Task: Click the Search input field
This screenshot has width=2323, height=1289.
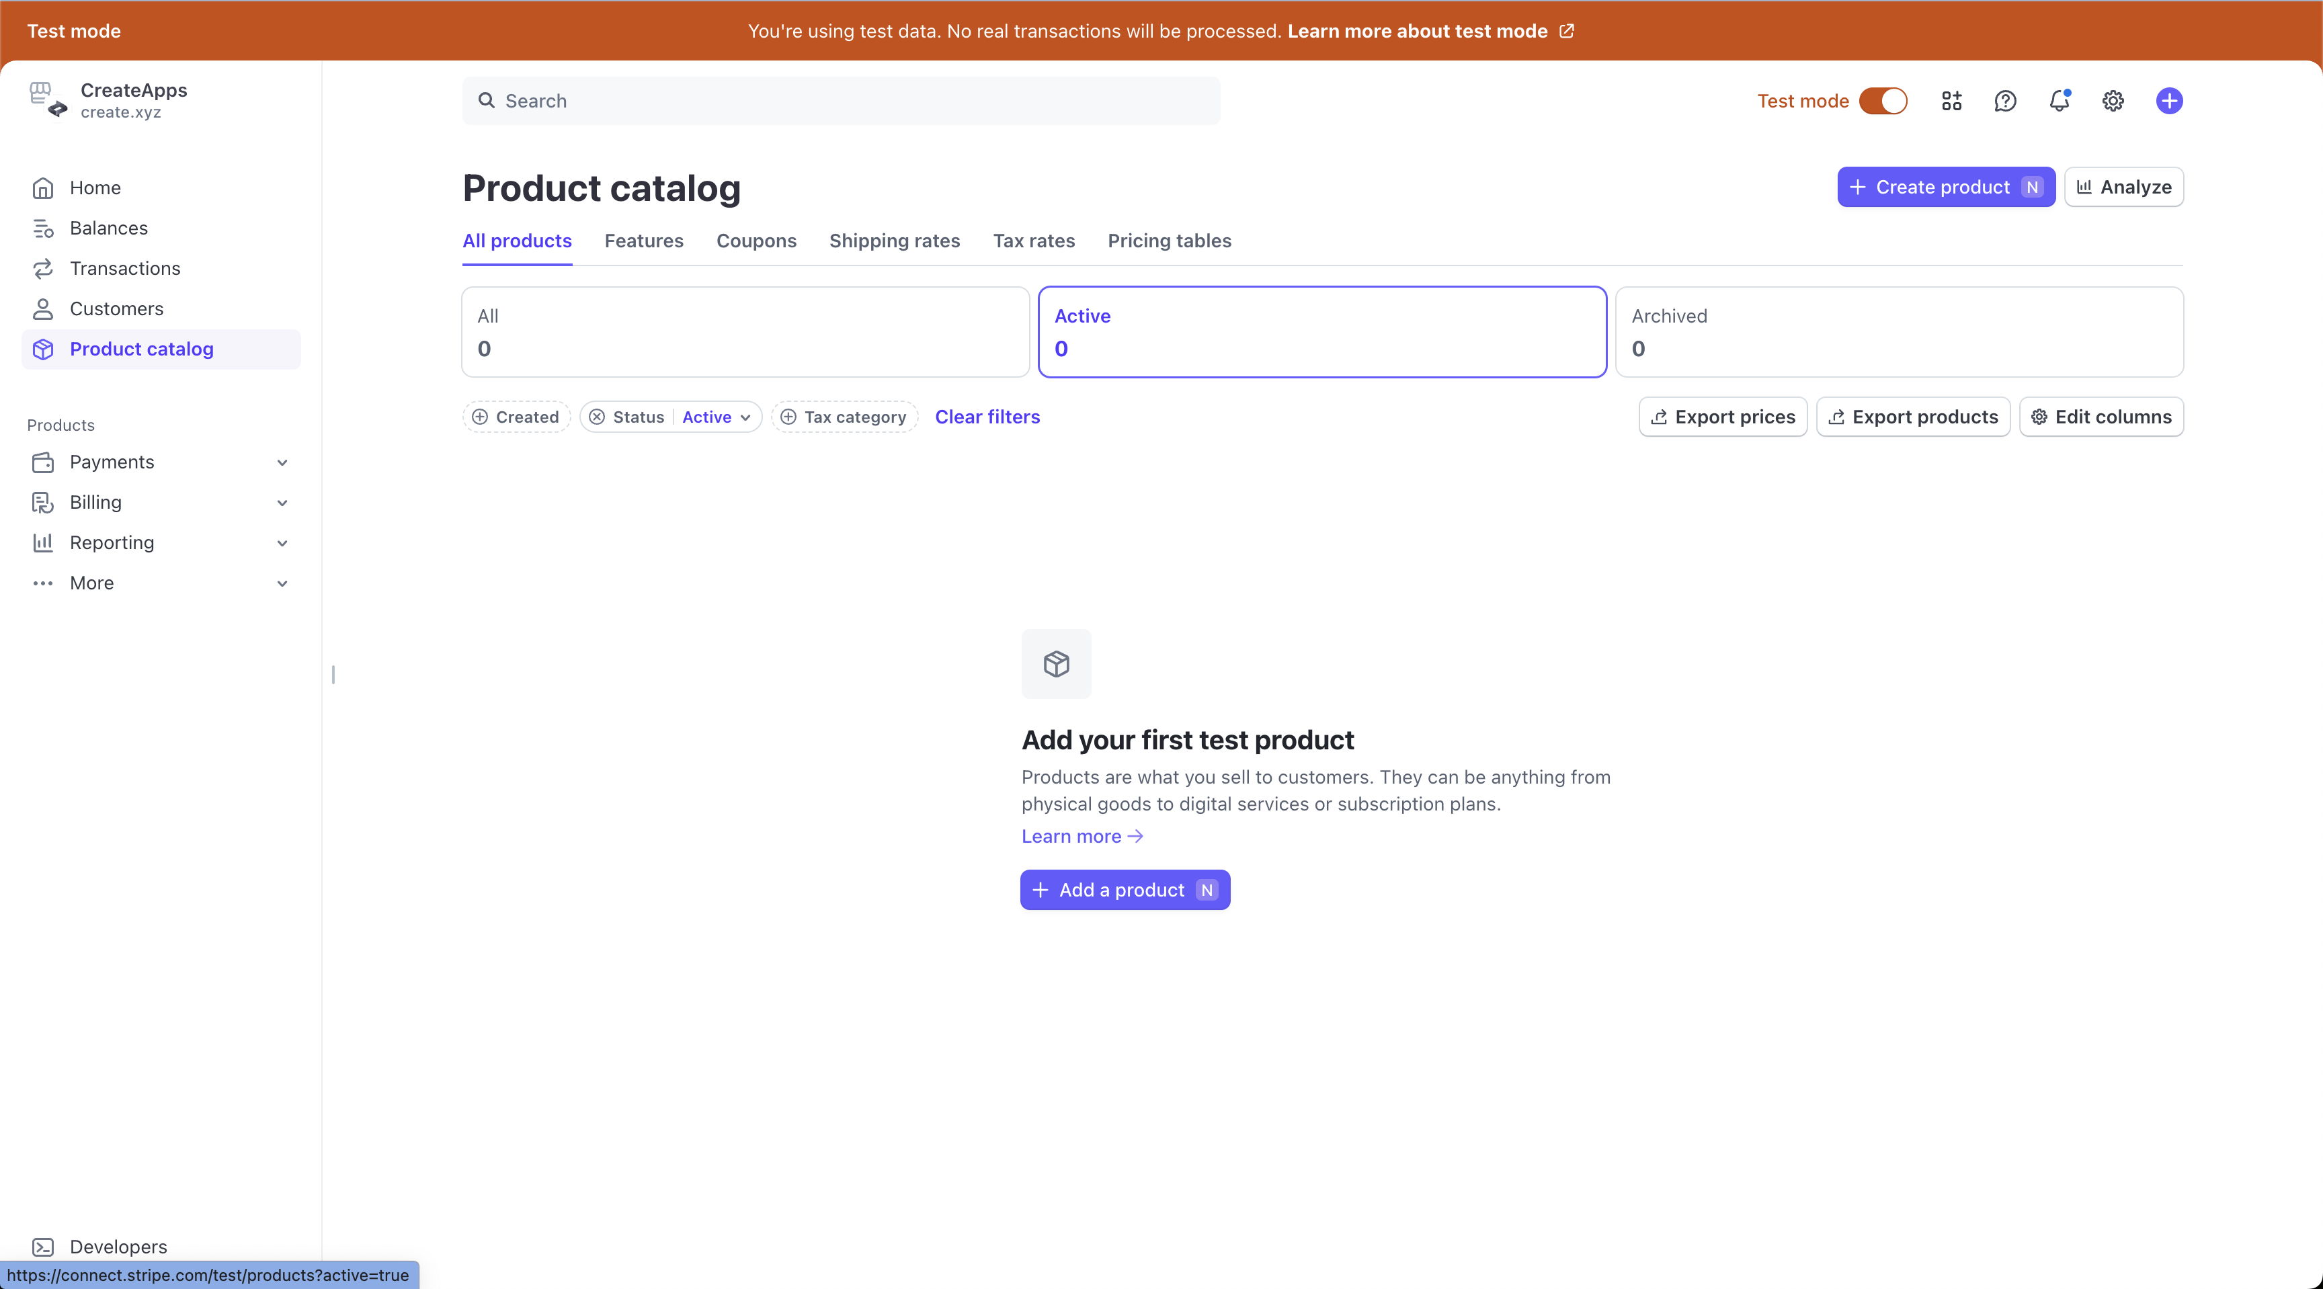Action: [x=840, y=101]
